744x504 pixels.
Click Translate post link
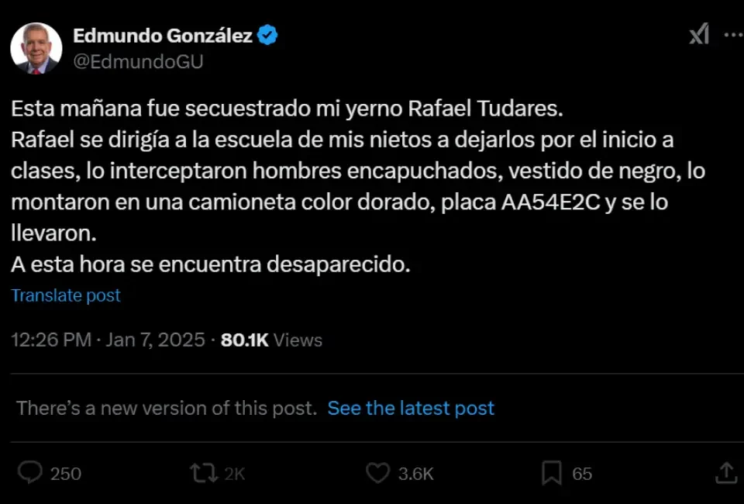tap(66, 295)
